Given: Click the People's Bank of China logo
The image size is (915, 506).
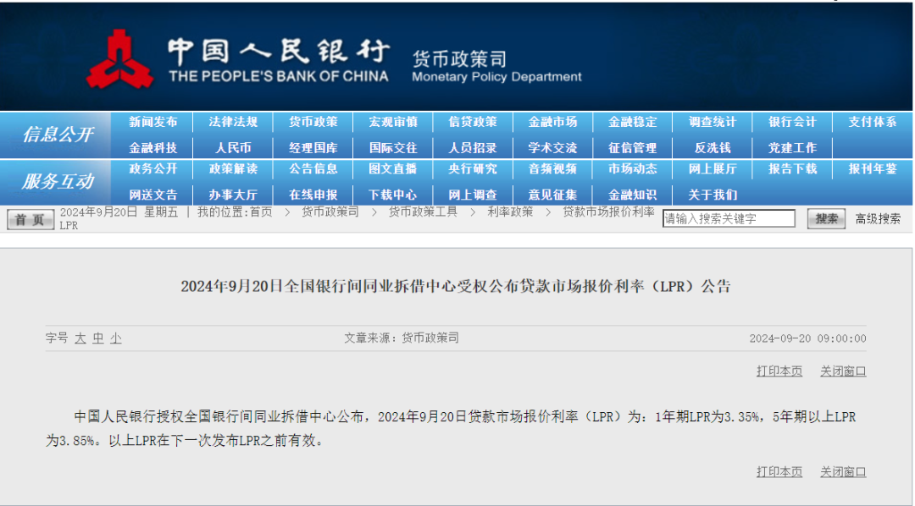Looking at the screenshot, I should click(121, 58).
